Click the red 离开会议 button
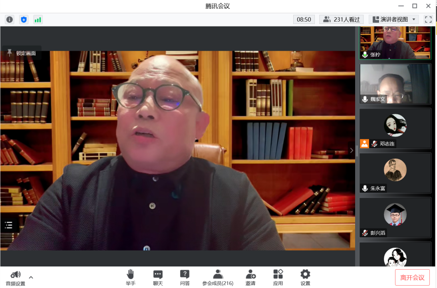437x288 pixels. 412,278
